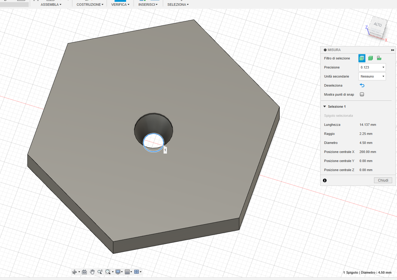
Task: Open the INSERISCI menu
Action: pos(148,4)
